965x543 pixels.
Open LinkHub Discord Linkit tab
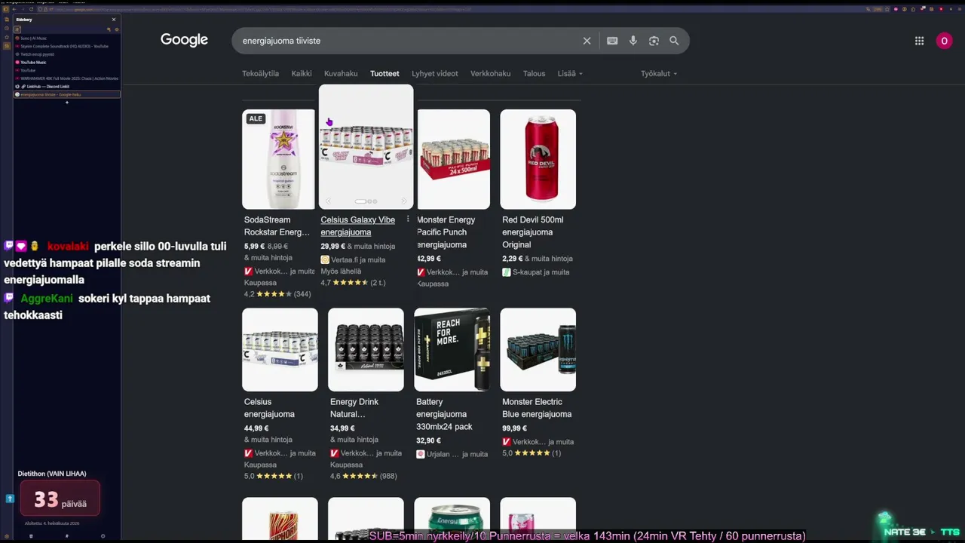tap(67, 87)
